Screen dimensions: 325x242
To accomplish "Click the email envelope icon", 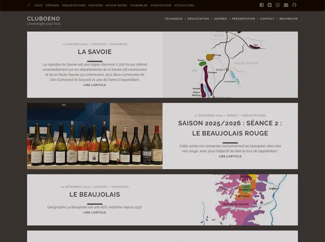I will [x=286, y=5].
